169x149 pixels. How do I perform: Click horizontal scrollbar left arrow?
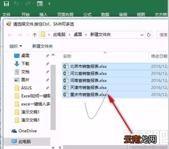(60, 147)
